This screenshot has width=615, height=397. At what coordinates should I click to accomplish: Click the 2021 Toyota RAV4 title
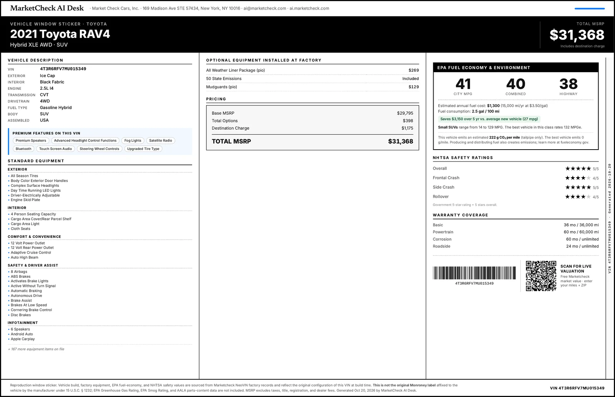coord(60,34)
